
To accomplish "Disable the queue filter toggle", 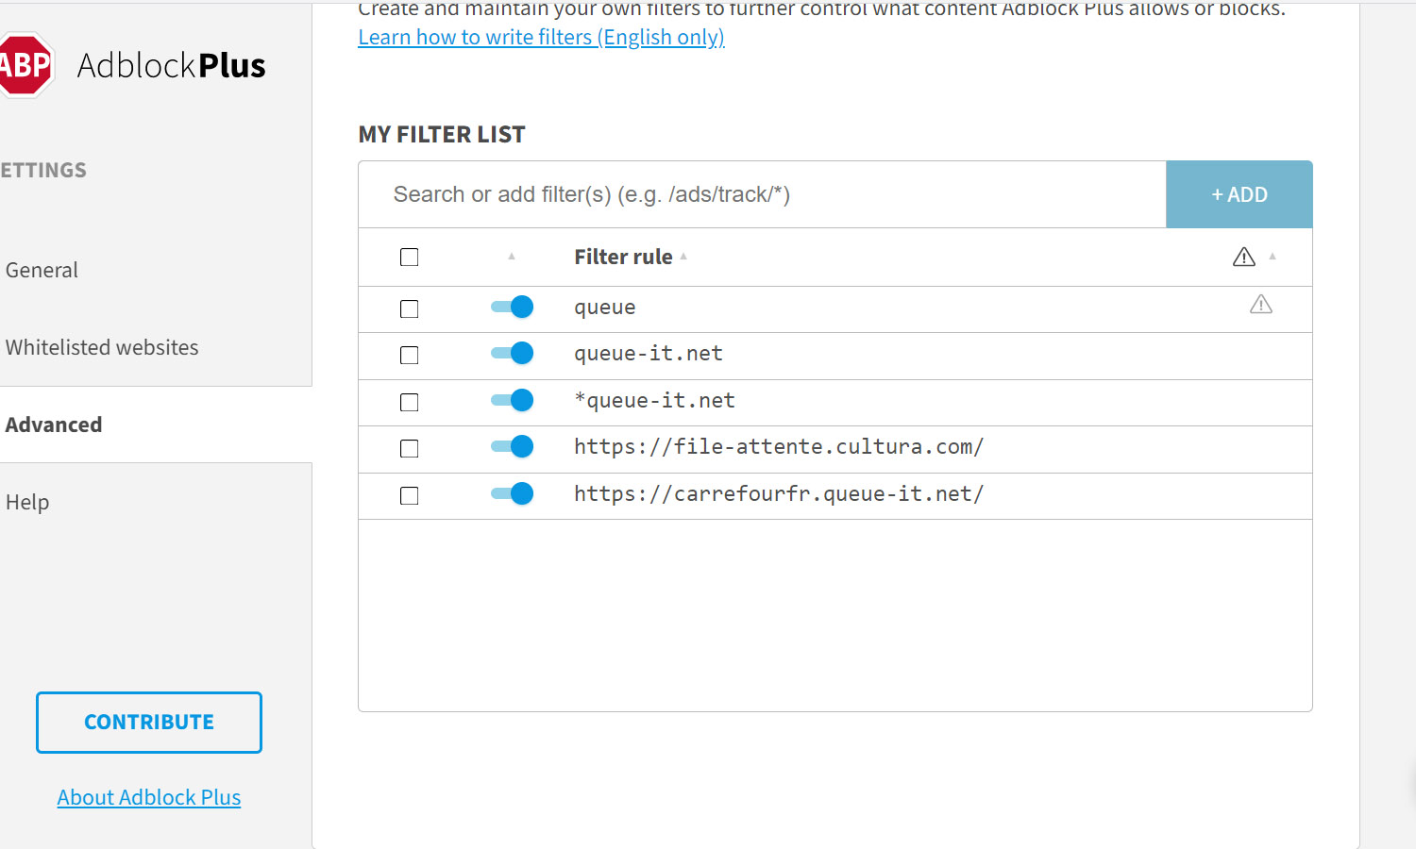I will tap(513, 307).
